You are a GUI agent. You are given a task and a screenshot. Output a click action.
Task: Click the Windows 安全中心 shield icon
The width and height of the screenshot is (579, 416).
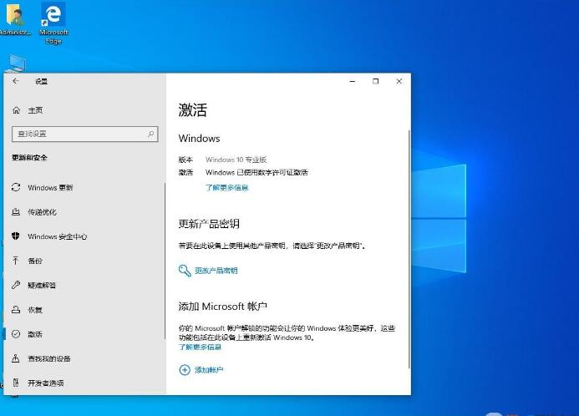point(16,236)
